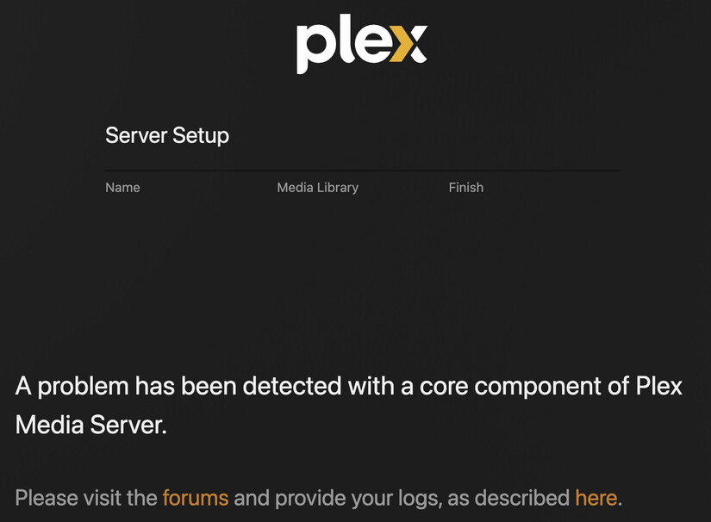Viewport: 711px width, 522px height.
Task: Click the 'Please visit the' text
Action: pos(87,498)
